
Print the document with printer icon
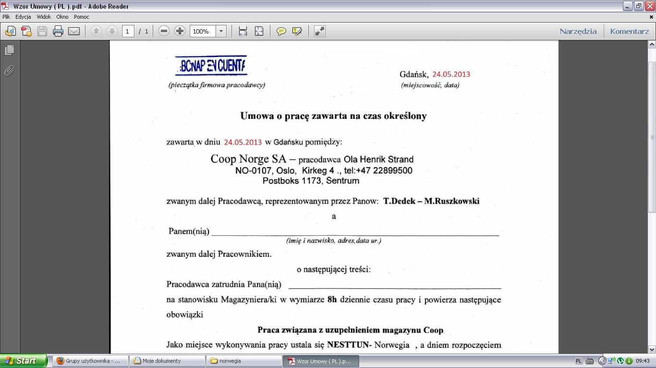click(x=58, y=31)
